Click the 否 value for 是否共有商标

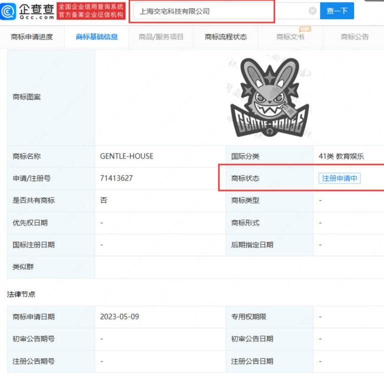[103, 200]
